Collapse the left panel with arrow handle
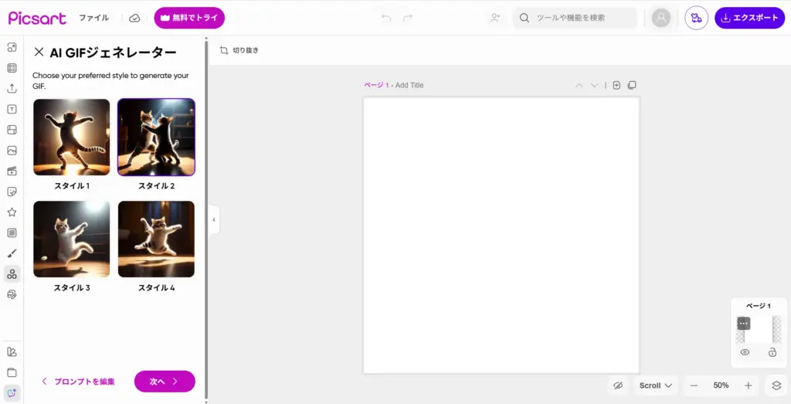Screen dimensions: 791x404 (214, 220)
